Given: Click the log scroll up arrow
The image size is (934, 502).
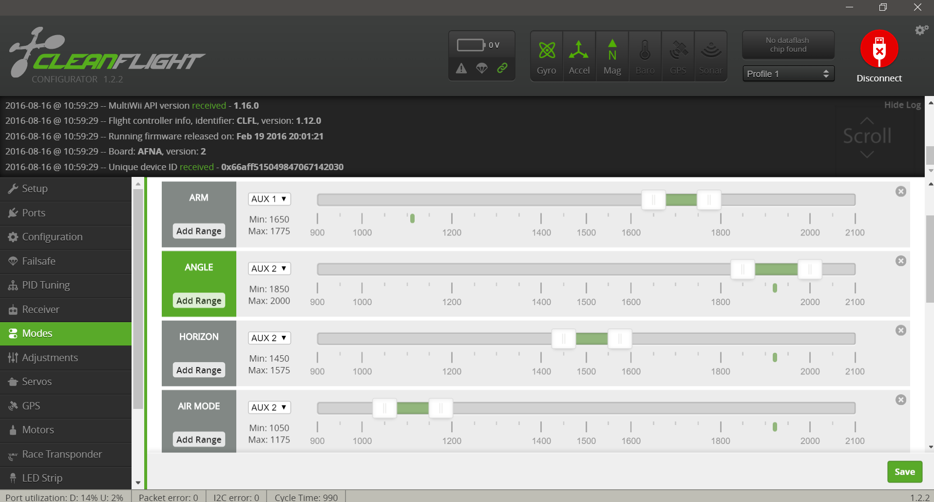Looking at the screenshot, I should pos(930,103).
